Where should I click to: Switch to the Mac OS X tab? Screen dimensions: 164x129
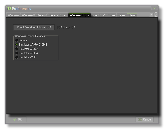tap(98, 15)
